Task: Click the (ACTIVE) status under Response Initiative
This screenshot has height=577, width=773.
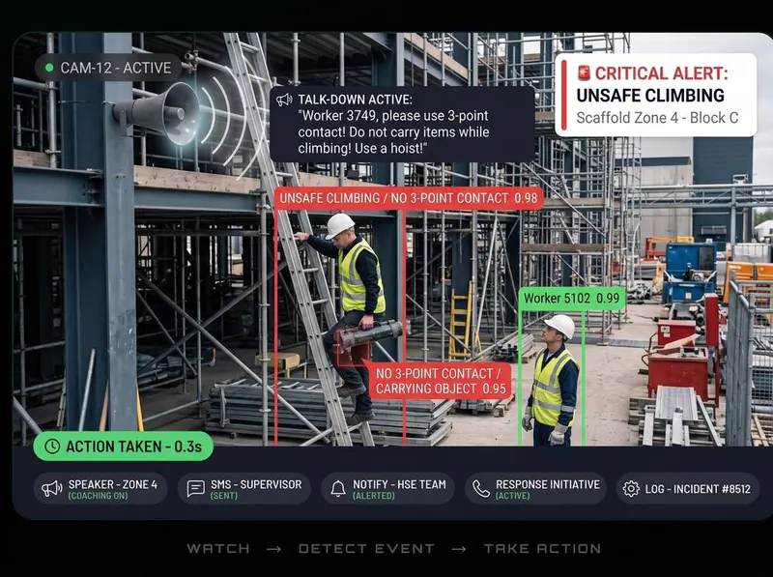Action: point(513,496)
